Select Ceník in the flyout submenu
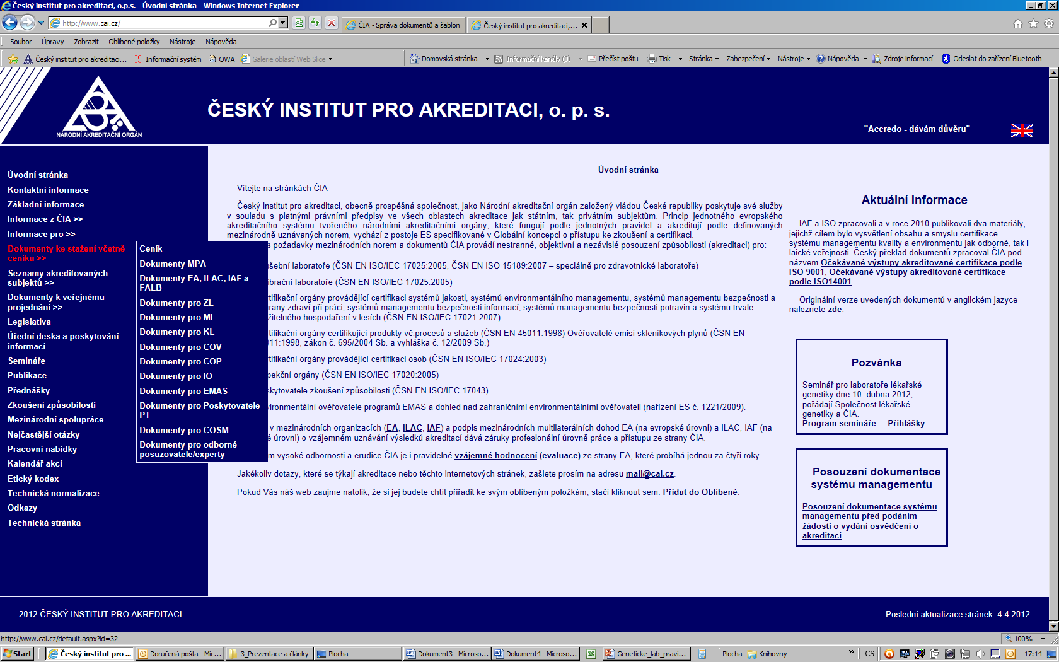Viewport: 1059px width, 662px height. click(151, 248)
